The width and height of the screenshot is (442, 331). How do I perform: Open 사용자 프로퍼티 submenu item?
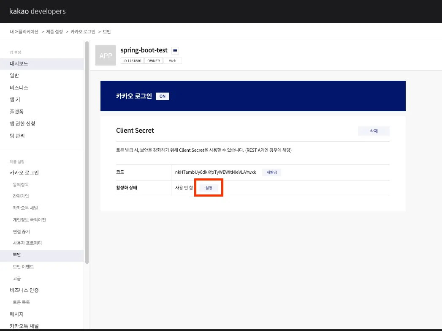point(27,243)
